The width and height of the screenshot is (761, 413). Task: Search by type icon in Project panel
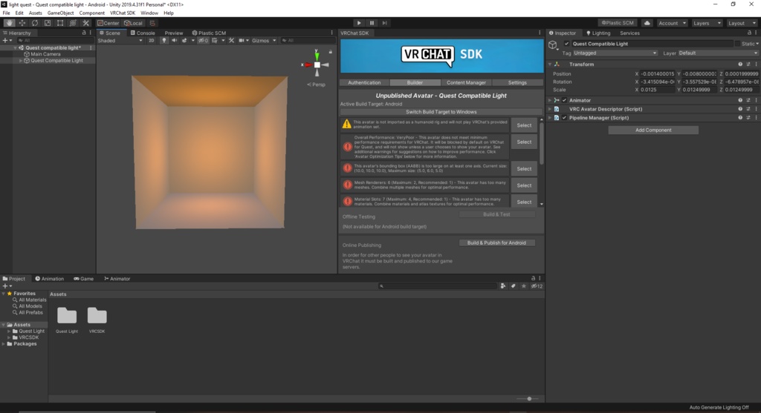click(503, 286)
